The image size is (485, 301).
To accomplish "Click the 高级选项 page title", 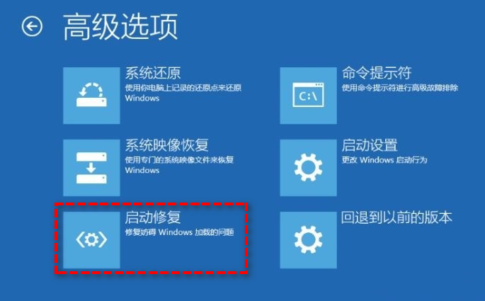I will click(120, 27).
